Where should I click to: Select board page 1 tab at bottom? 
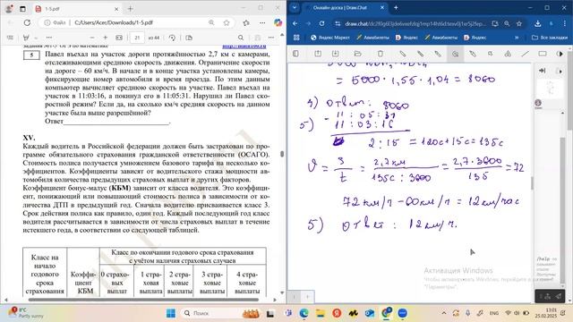pyautogui.click(x=295, y=296)
